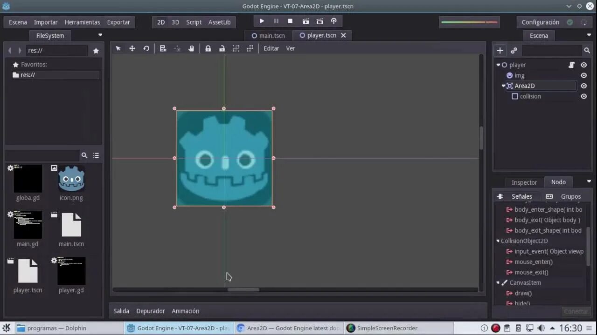Image resolution: width=597 pixels, height=335 pixels.
Task: Switch to the main.tscn scene tab
Action: (x=268, y=35)
